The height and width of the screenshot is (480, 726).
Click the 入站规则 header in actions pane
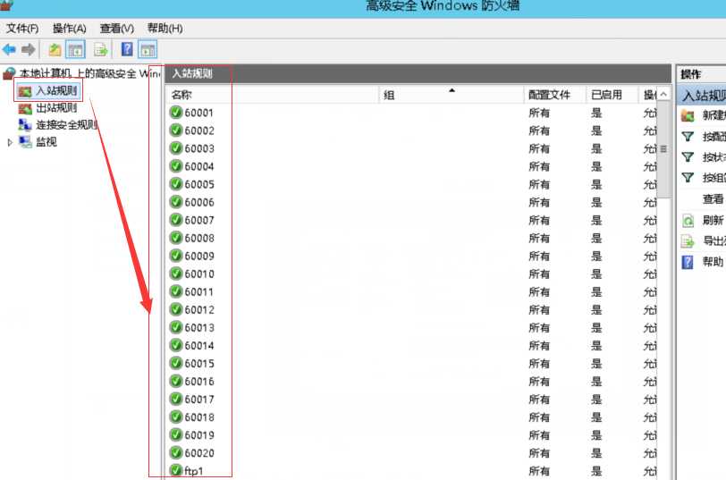point(703,96)
